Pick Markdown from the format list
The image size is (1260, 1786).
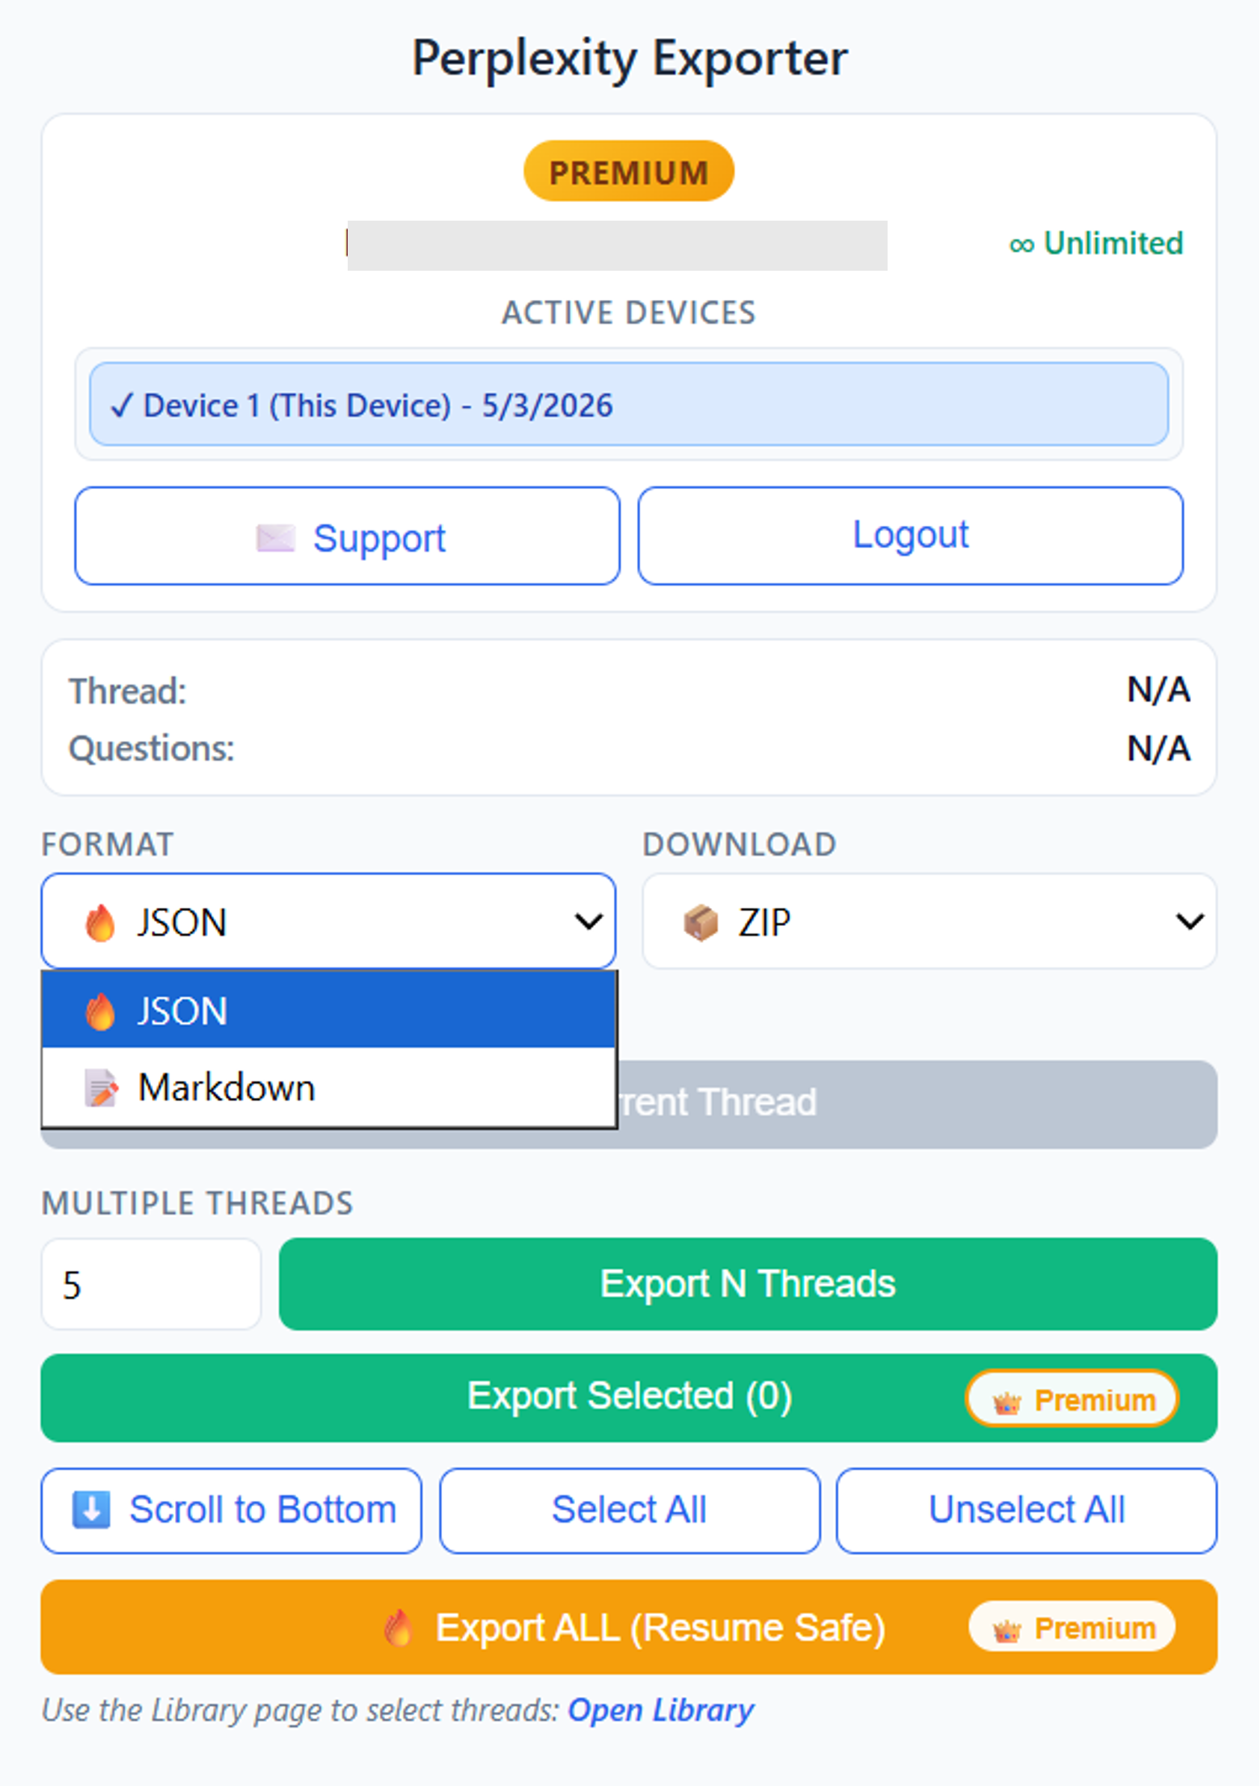tap(328, 1087)
